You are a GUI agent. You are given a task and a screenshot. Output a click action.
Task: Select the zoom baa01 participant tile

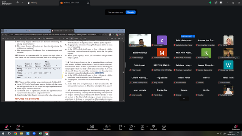[162, 40]
